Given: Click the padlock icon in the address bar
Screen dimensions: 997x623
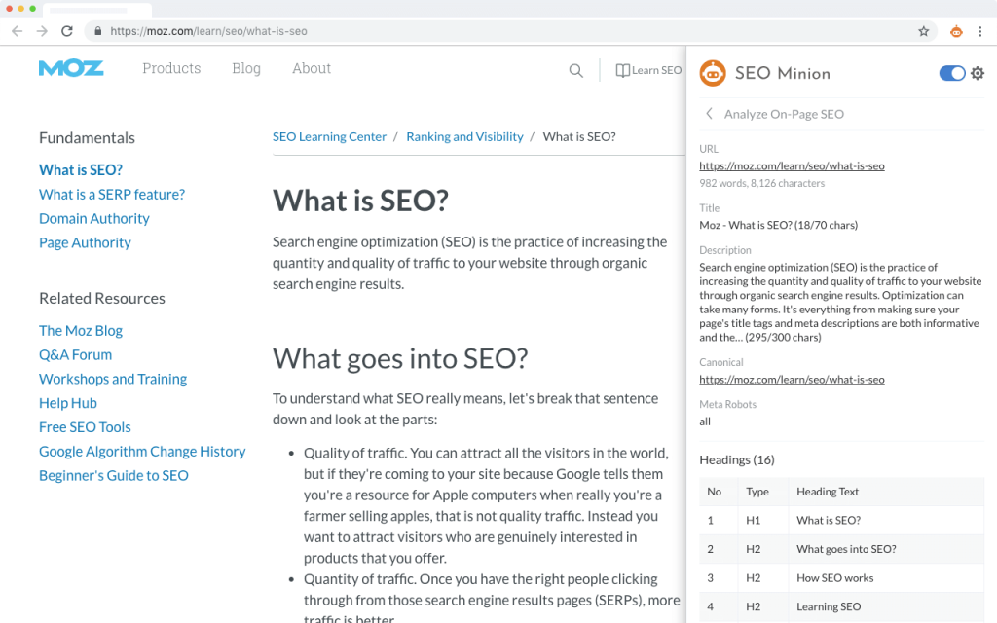Looking at the screenshot, I should tap(97, 30).
